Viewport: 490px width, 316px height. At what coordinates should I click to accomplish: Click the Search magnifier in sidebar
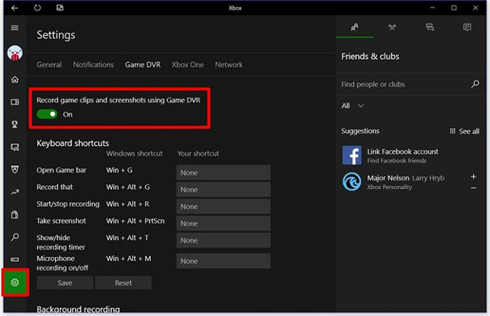(x=14, y=237)
